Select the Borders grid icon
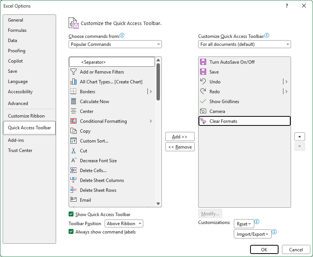The height and width of the screenshot is (257, 313). pyautogui.click(x=74, y=91)
